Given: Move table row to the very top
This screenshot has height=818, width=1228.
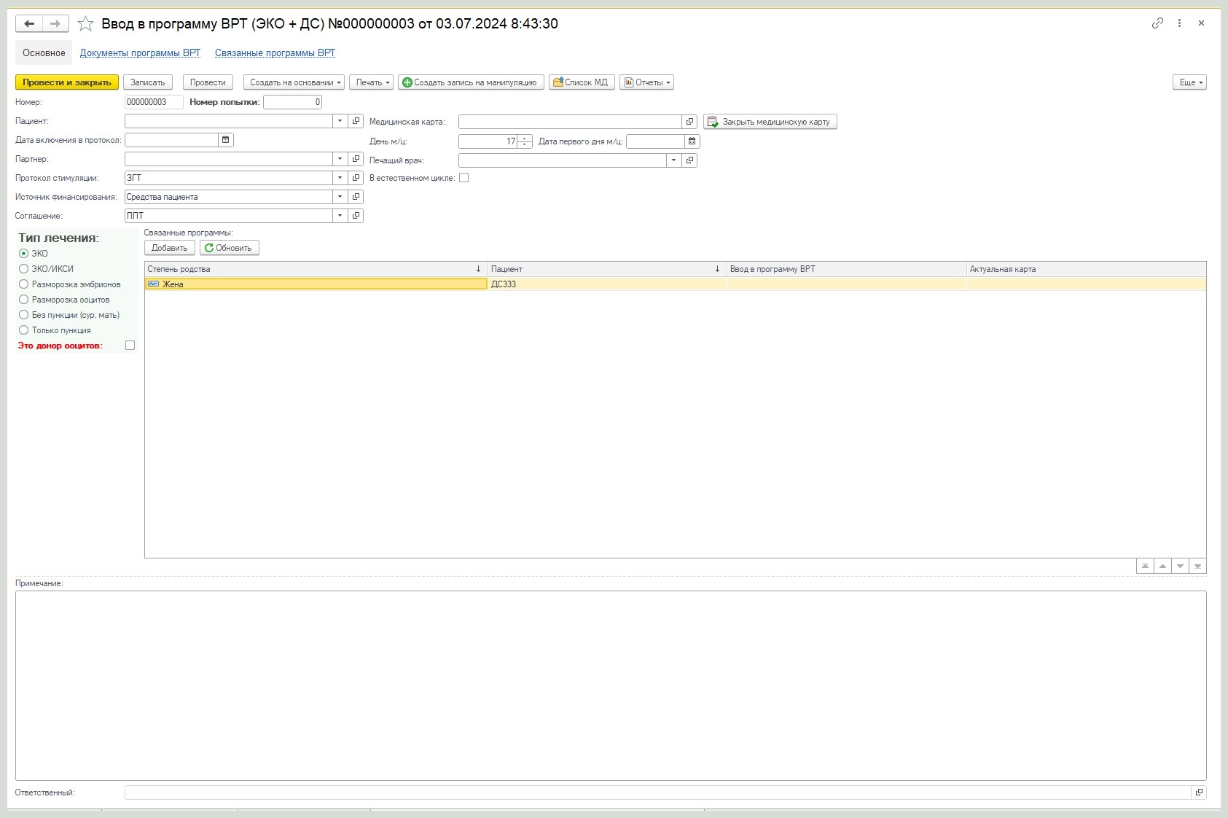Looking at the screenshot, I should pos(1145,566).
